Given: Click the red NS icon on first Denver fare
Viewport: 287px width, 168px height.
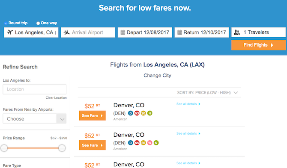Looking at the screenshot, I should tap(137, 113).
